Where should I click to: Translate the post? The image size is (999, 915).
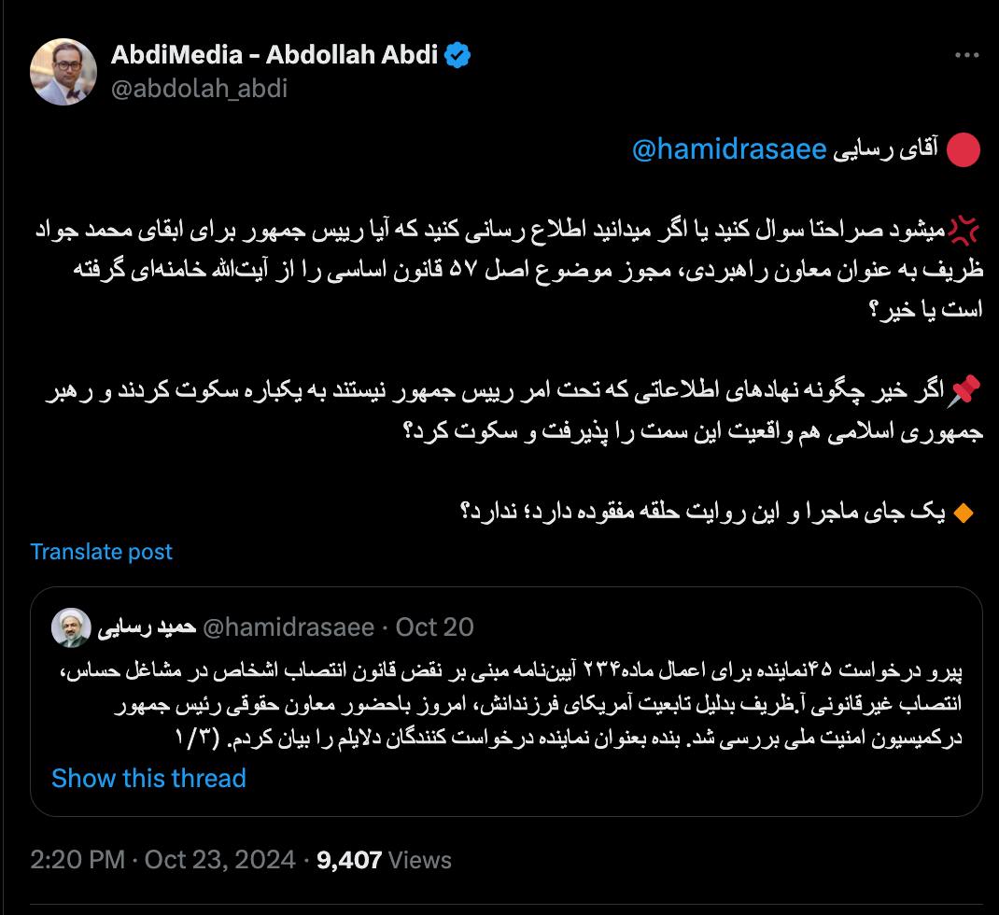coord(102,551)
